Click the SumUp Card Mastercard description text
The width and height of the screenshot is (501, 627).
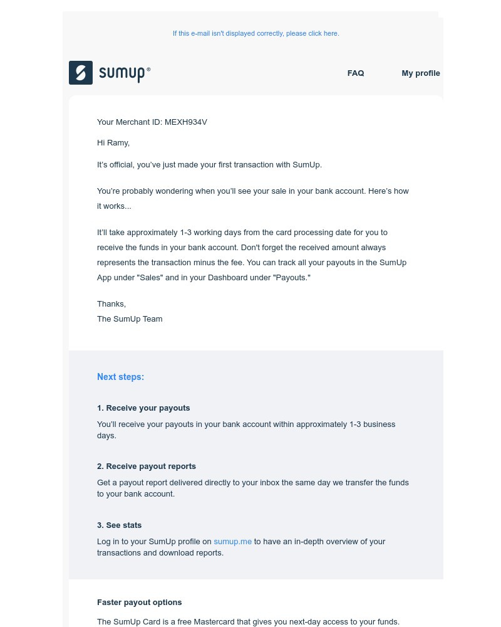[x=248, y=621]
